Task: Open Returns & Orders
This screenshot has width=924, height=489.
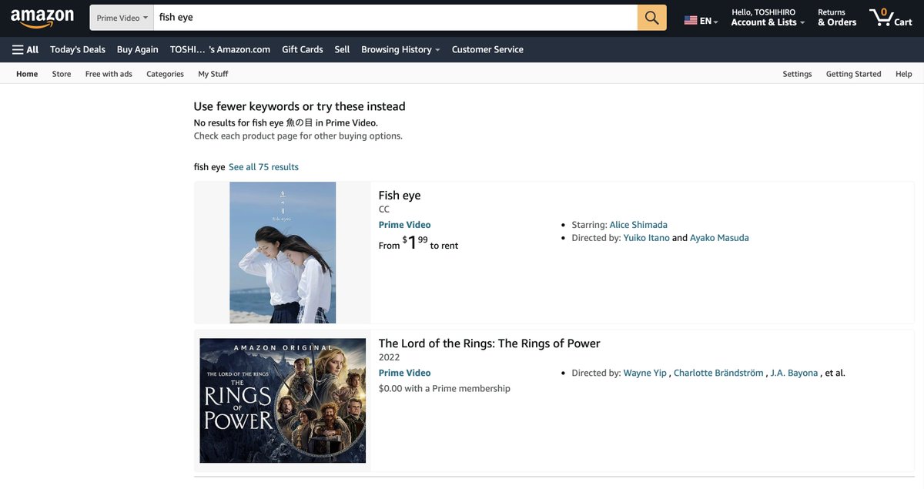Action: [x=837, y=17]
